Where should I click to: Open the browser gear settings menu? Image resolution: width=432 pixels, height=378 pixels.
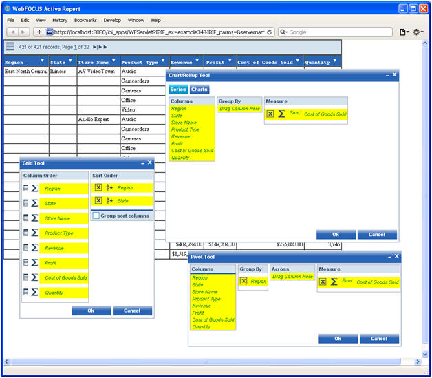coord(418,32)
